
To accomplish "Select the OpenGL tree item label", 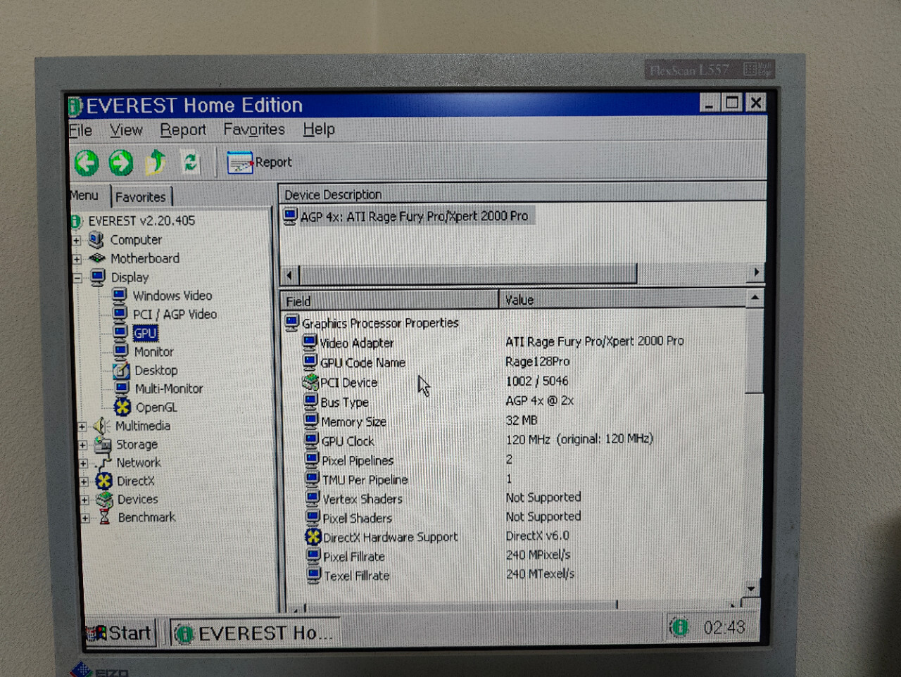I will (156, 407).
